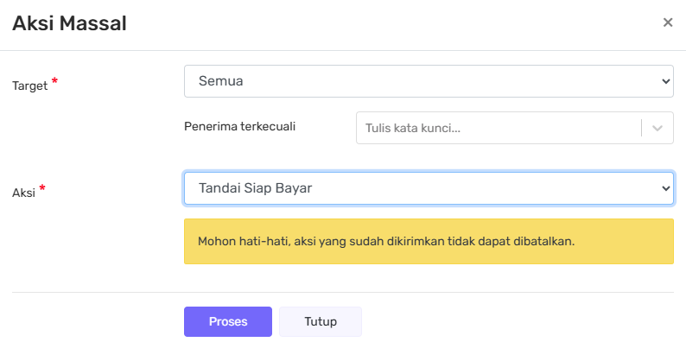The image size is (686, 361).
Task: Click the divider line above Proses
Action: point(342,292)
